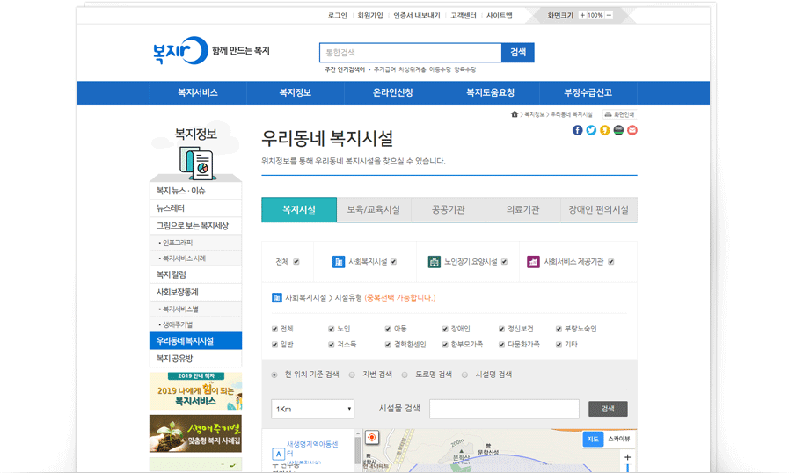The width and height of the screenshot is (796, 473).
Task: Uncheck the 부랑노숙인 checkbox
Action: tap(559, 329)
